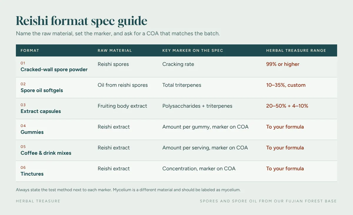
Task: Select the Extract capsules row title
Action: coord(41,111)
